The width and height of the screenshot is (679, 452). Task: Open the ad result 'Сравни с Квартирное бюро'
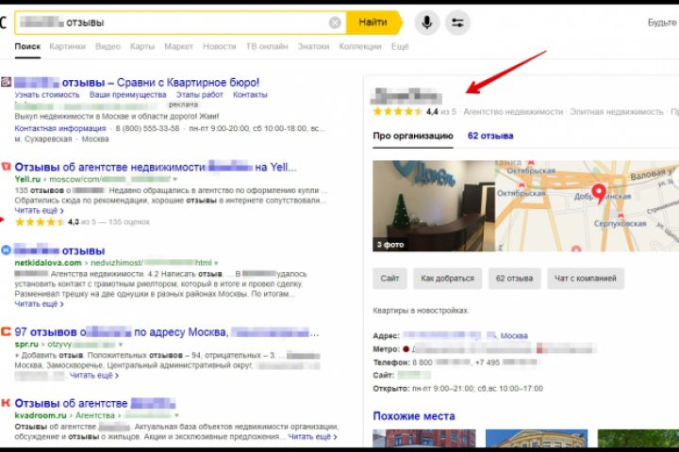(137, 82)
